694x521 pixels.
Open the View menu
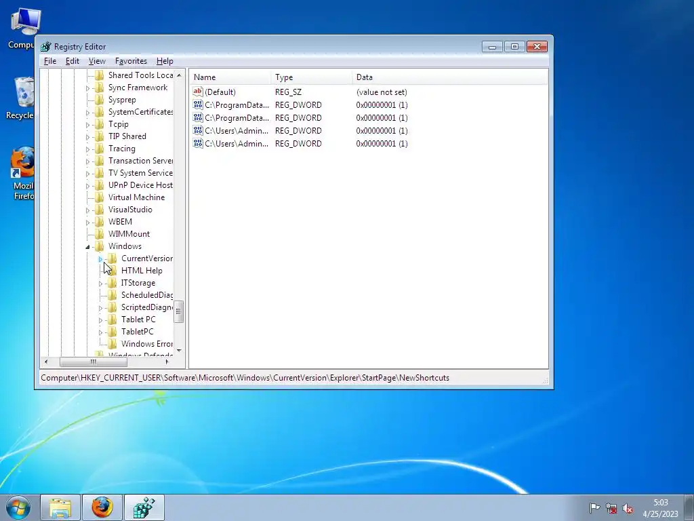pyautogui.click(x=97, y=61)
